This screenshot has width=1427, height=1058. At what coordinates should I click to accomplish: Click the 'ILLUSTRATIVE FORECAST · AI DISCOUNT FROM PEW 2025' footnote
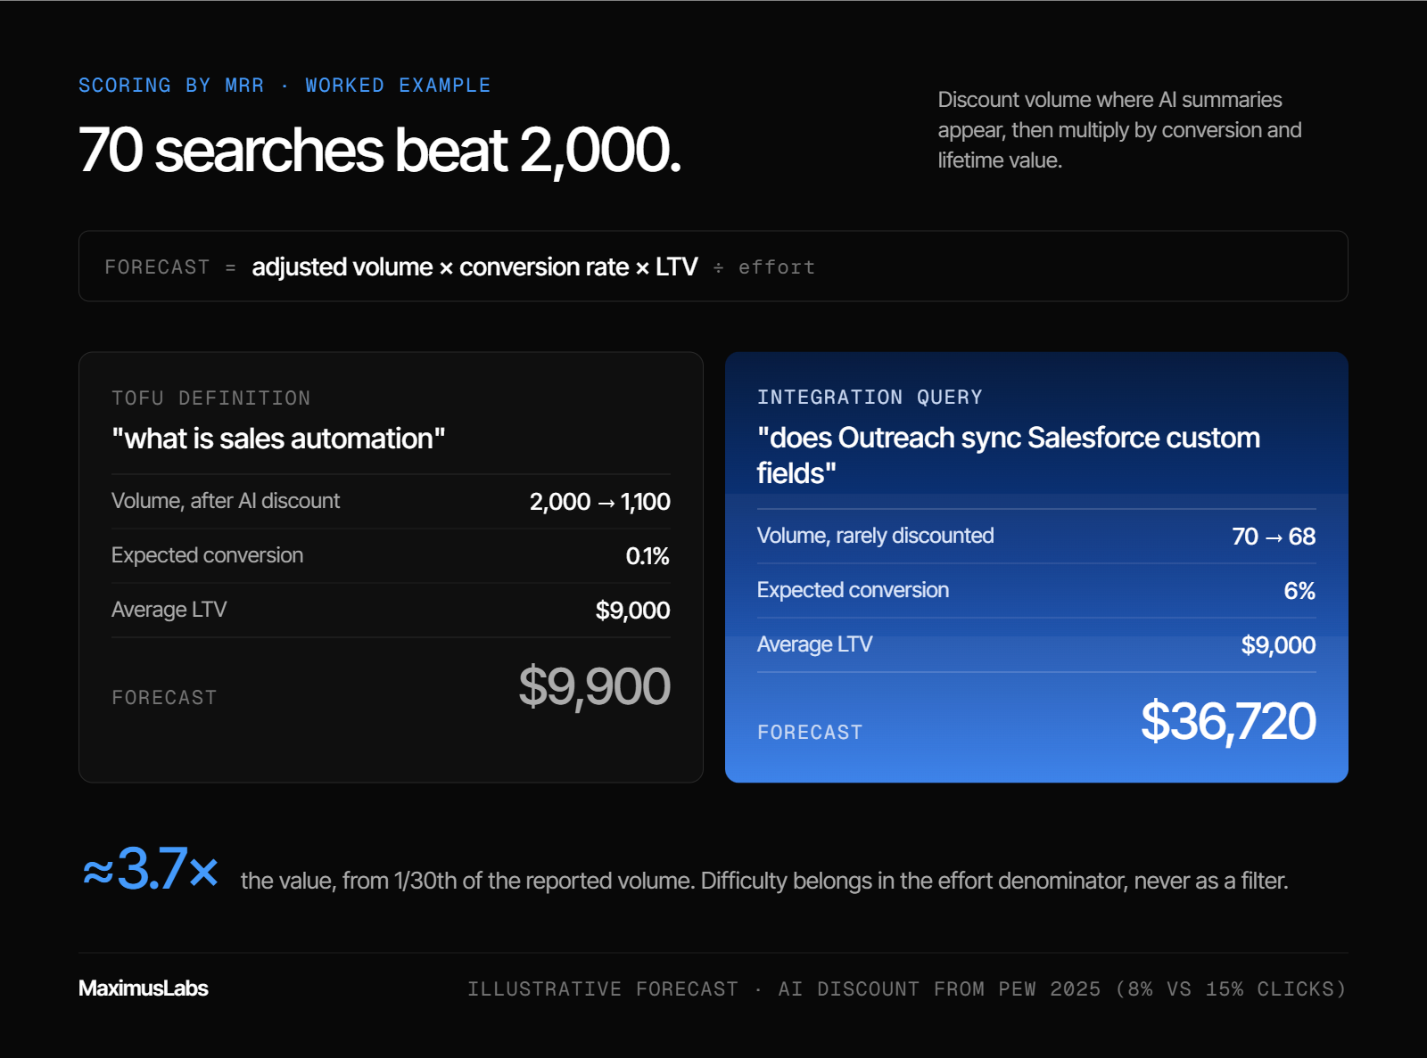907,989
